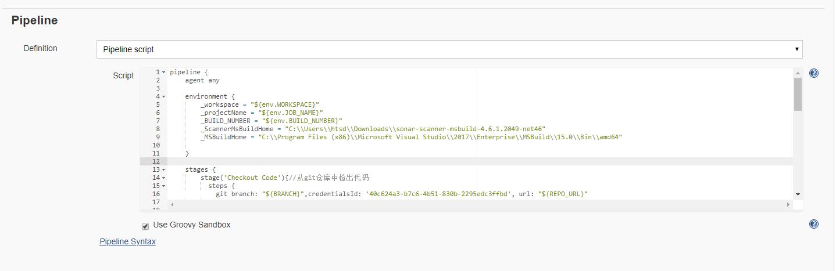836x271 pixels.
Task: Click the Use Groovy Sandbox label text
Action: point(192,225)
